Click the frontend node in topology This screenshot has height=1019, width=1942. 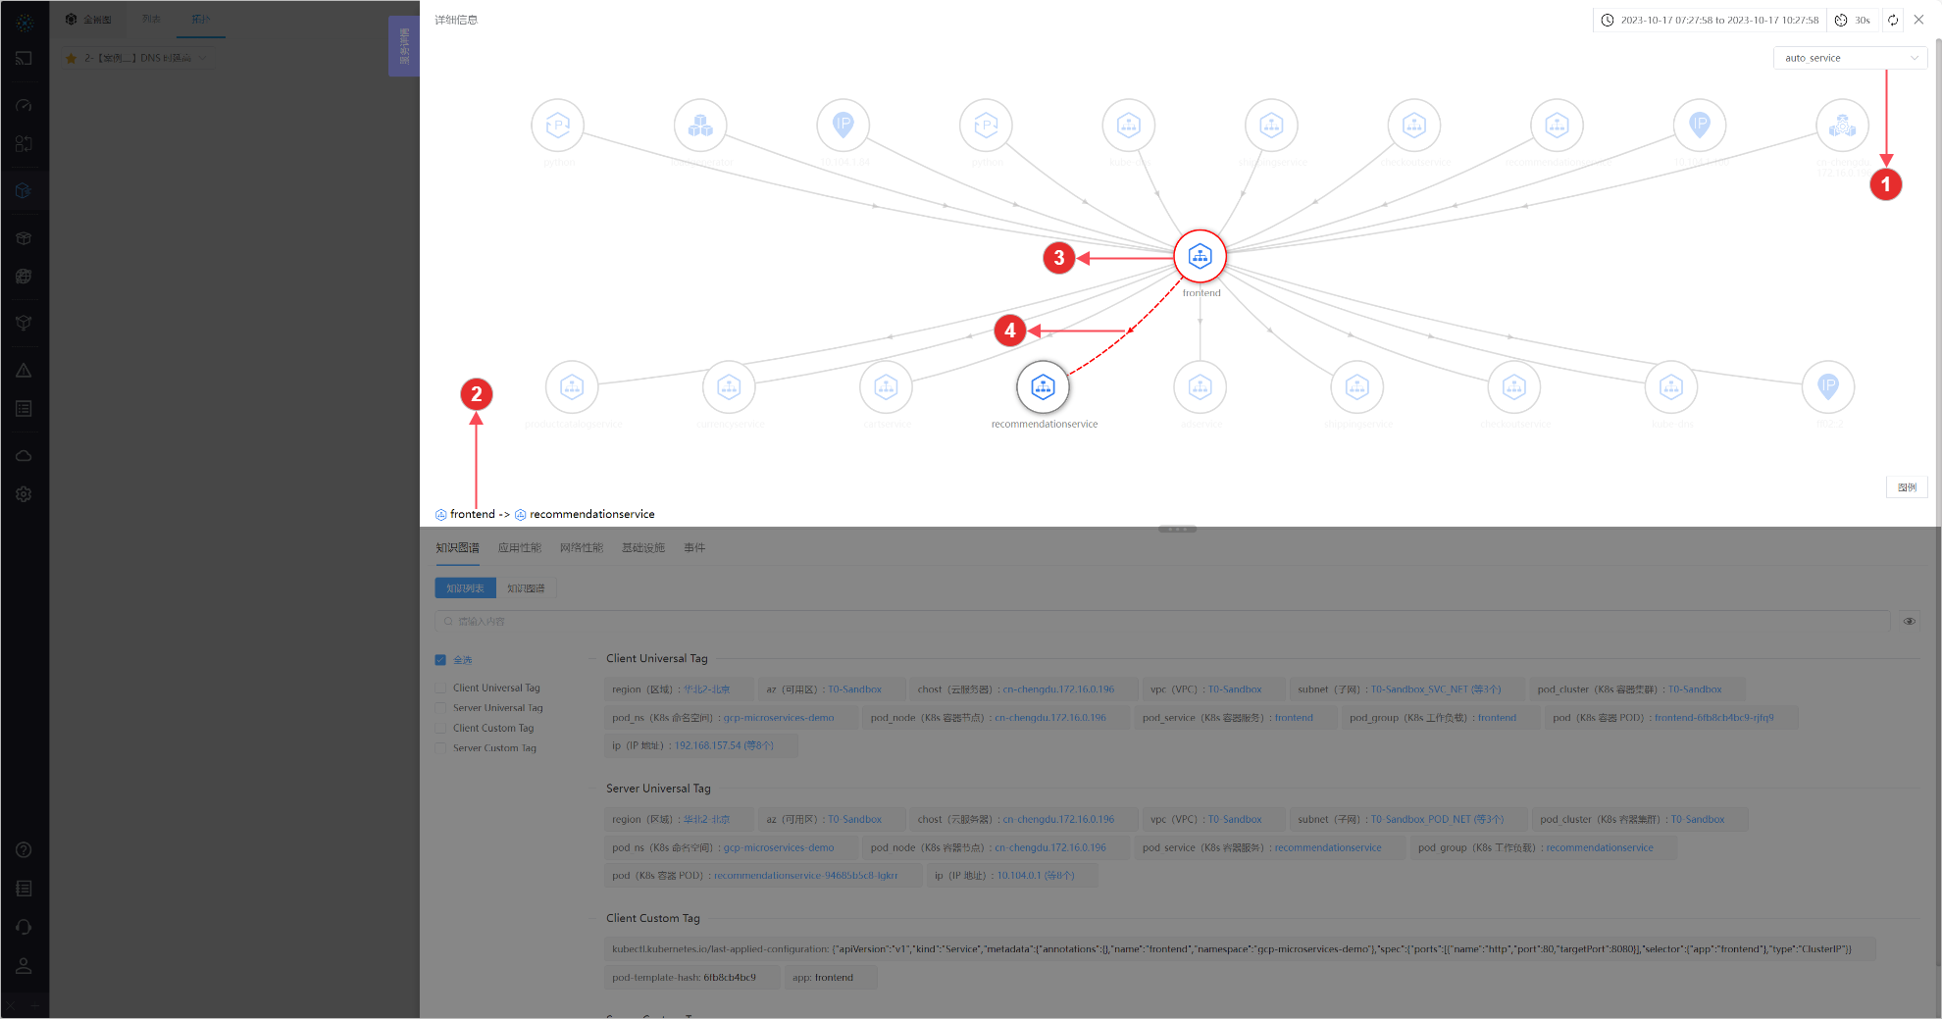point(1200,257)
